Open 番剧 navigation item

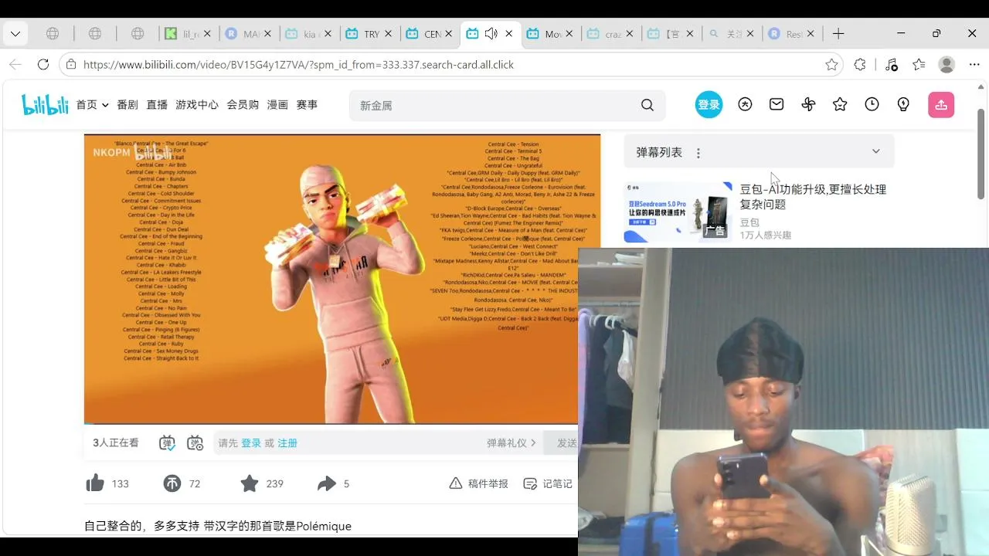[127, 105]
